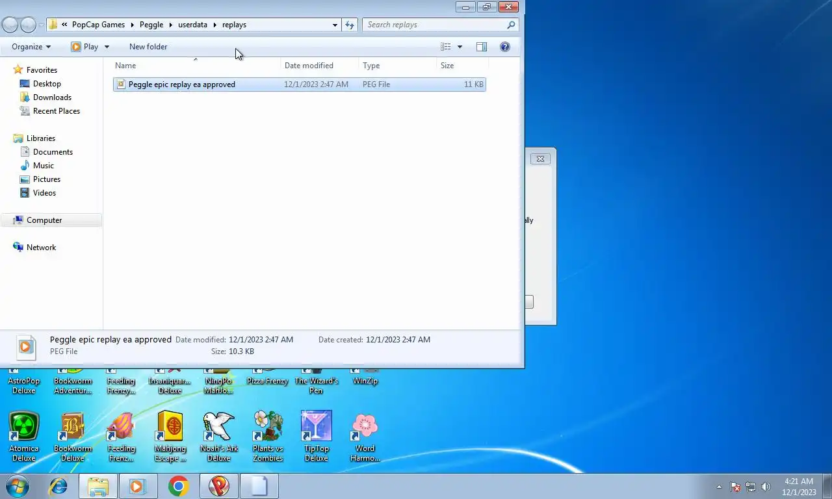The width and height of the screenshot is (832, 499).
Task: Open the Play dropdown arrow
Action: 107,47
